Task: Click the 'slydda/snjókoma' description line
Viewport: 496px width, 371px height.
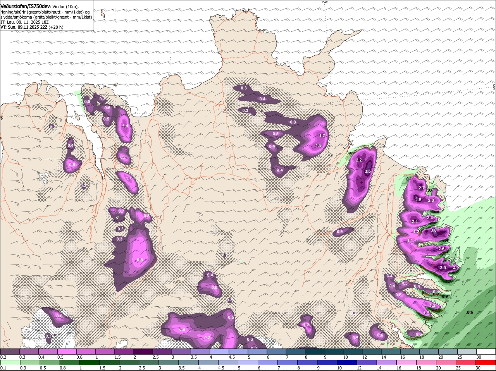Action: (x=46, y=17)
